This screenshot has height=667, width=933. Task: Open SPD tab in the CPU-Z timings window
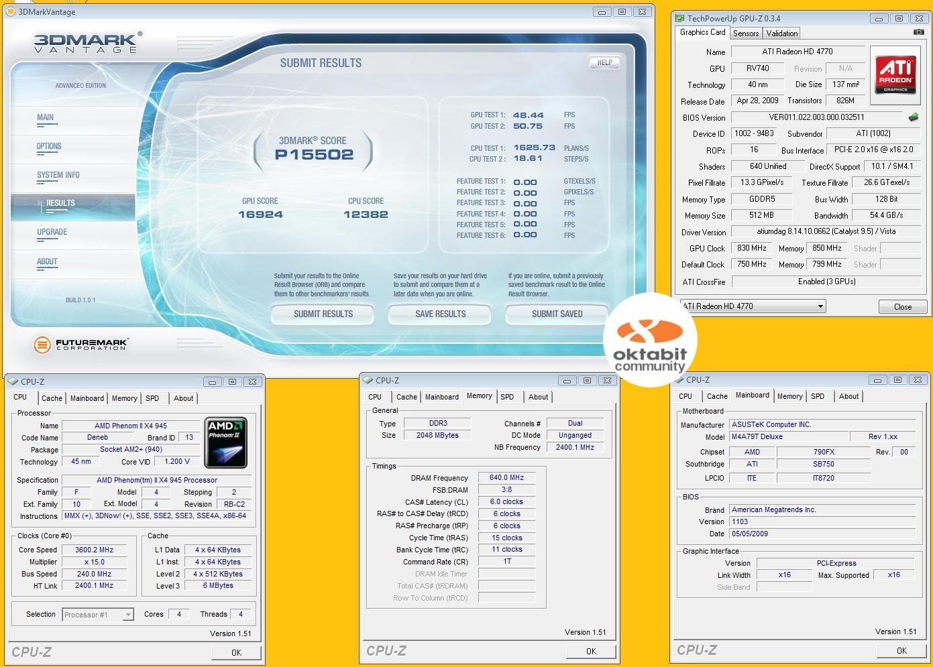[507, 397]
